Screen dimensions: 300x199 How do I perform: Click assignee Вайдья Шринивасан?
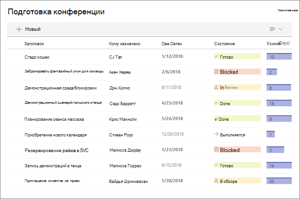point(128,182)
